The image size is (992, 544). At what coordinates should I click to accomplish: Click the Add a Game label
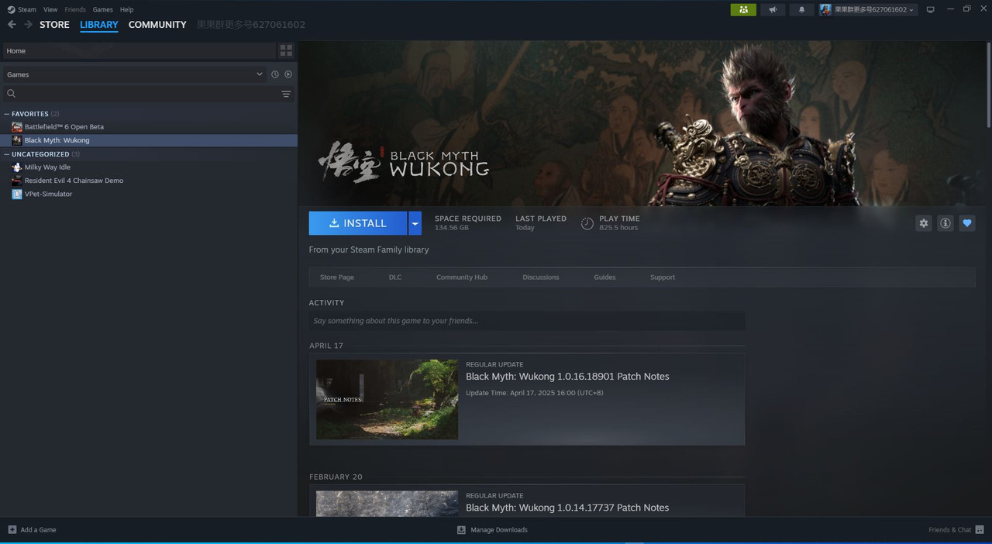38,530
